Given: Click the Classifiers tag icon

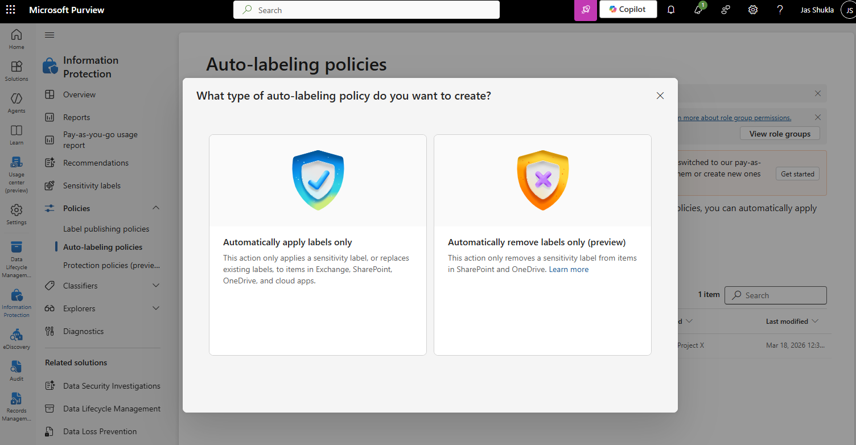Looking at the screenshot, I should 50,286.
